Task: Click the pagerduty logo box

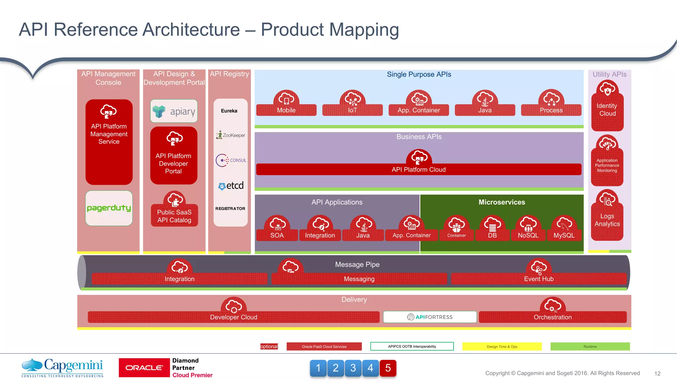Action: pos(109,208)
